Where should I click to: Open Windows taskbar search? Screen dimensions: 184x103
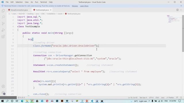[x=7, y=101]
